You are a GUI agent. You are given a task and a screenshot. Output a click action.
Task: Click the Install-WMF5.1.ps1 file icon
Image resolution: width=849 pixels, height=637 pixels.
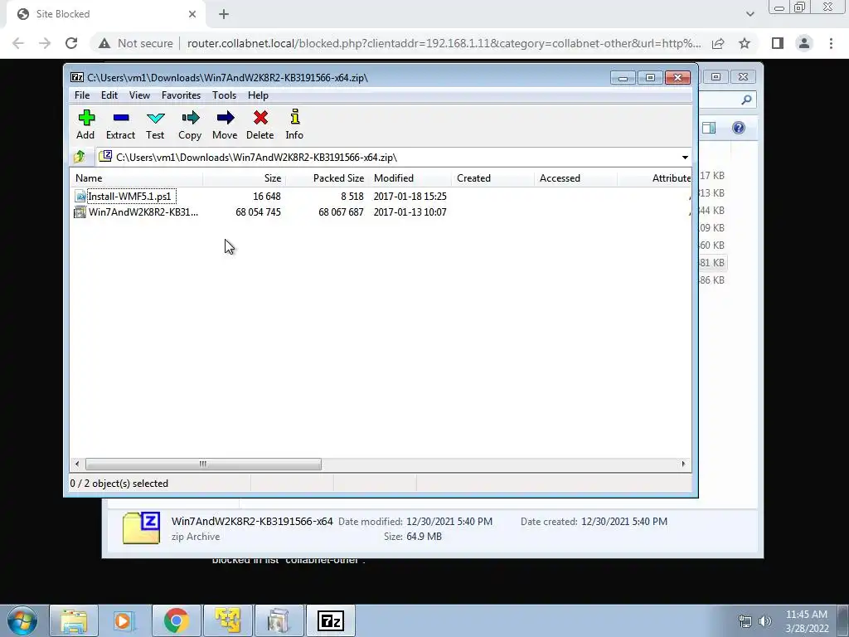pyautogui.click(x=80, y=197)
